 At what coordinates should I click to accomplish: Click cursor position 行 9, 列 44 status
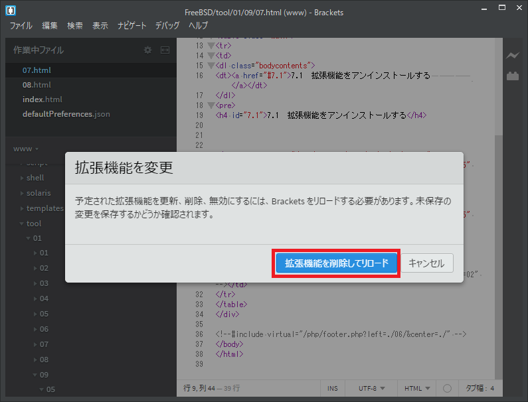(x=199, y=388)
